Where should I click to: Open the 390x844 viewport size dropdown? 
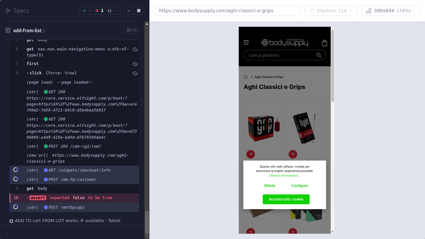390,11
